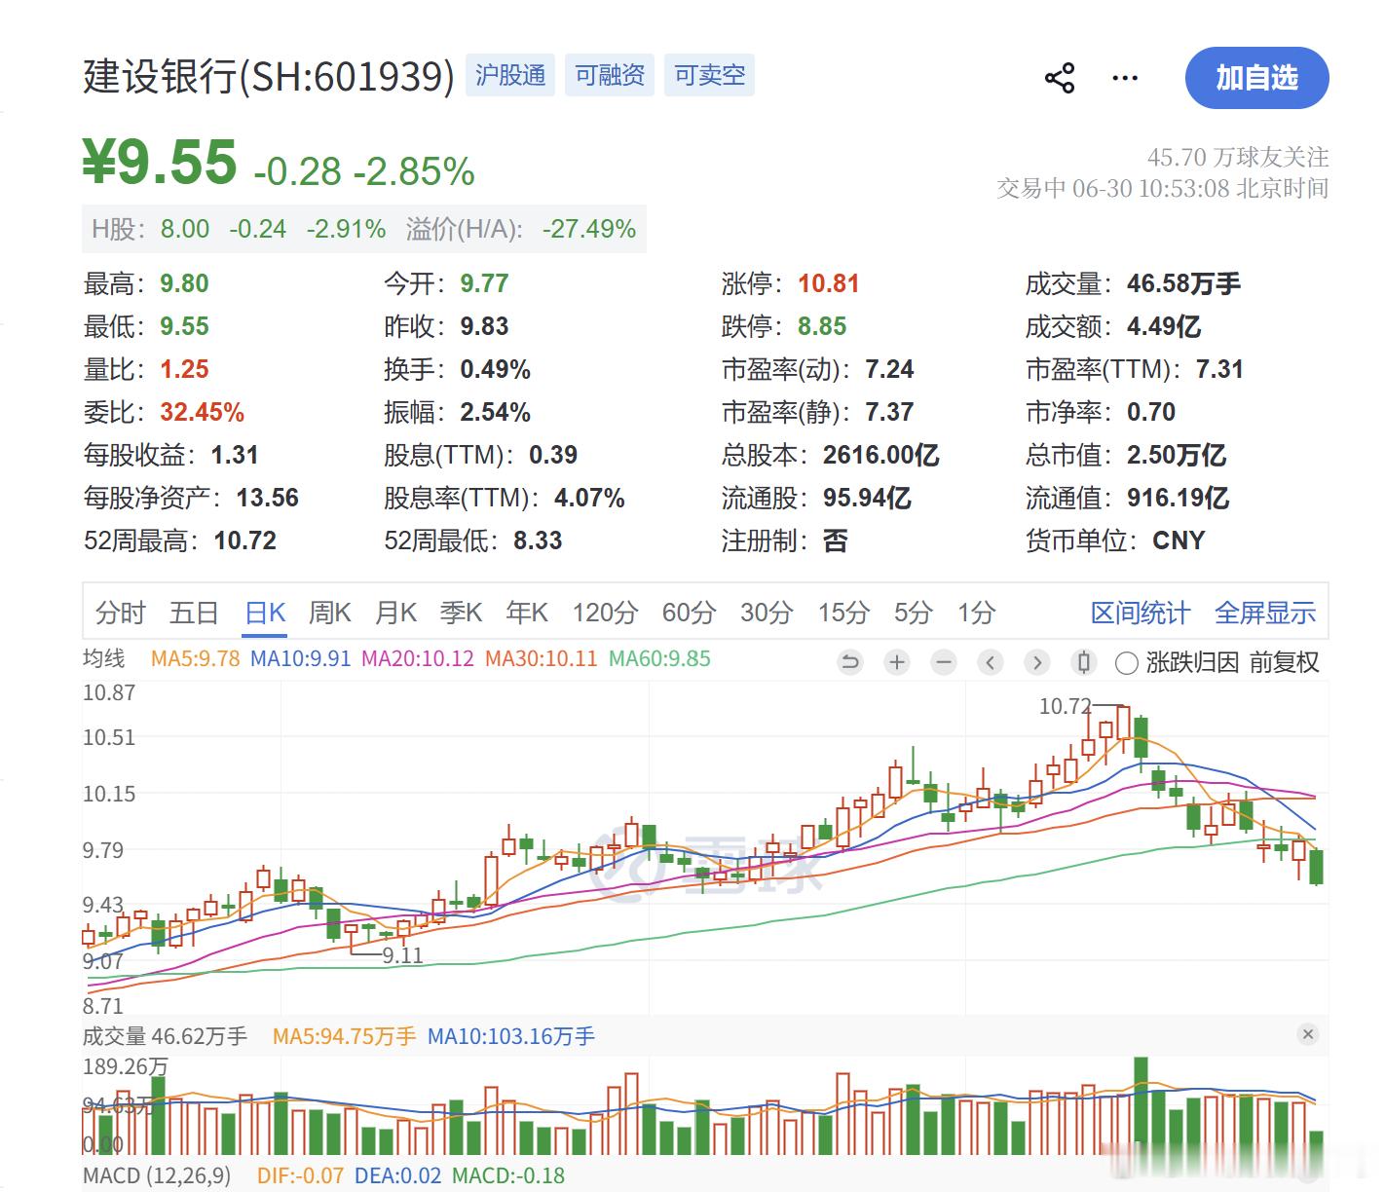Click the volume MA10:103.16万手 label

point(511,1036)
